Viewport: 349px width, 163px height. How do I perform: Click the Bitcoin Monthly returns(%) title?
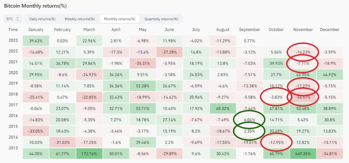(36, 6)
